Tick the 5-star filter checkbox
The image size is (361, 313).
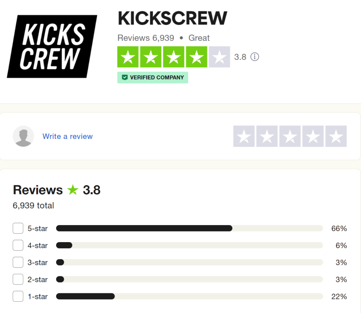[x=18, y=228]
